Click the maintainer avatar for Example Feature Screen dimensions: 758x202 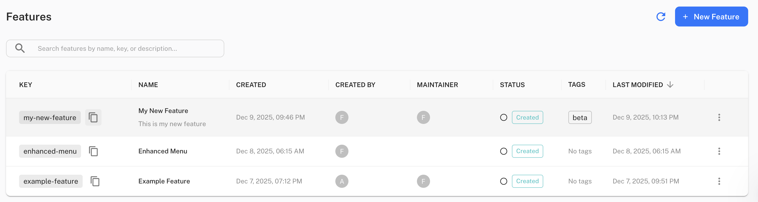pyautogui.click(x=423, y=181)
